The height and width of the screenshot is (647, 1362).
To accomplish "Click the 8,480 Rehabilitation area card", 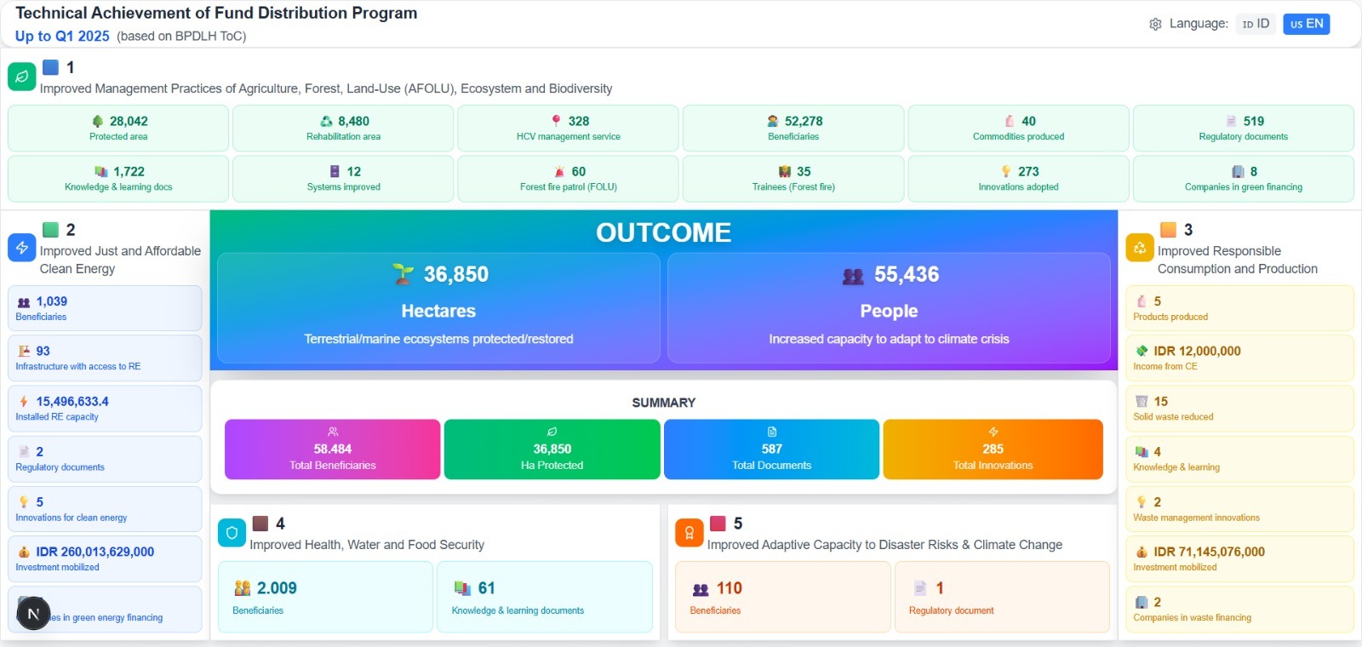I will point(343,128).
